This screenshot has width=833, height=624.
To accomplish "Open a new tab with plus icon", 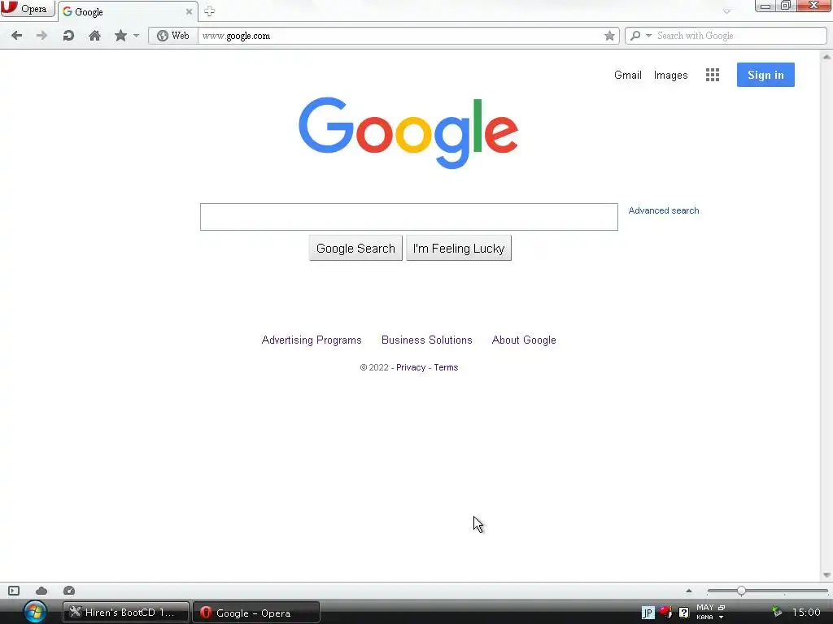I will [x=209, y=11].
